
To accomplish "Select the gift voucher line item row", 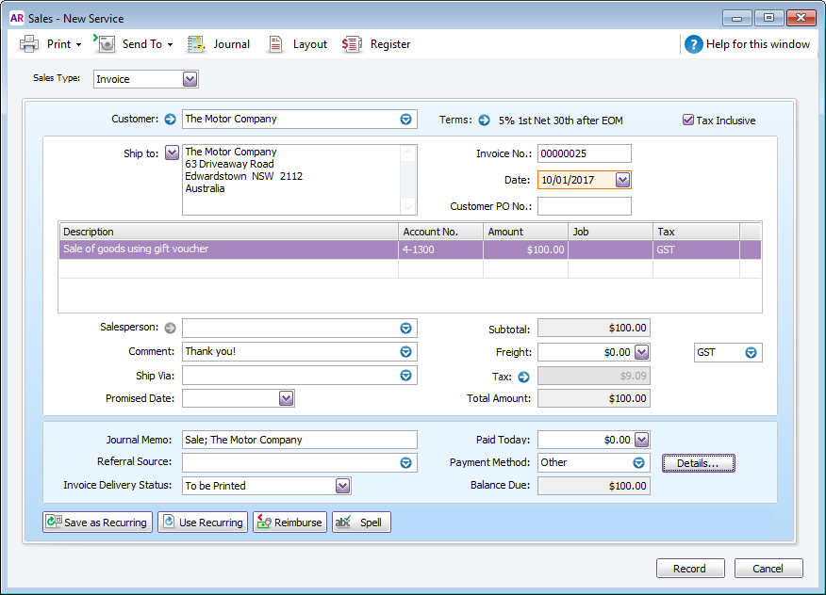I will 226,249.
